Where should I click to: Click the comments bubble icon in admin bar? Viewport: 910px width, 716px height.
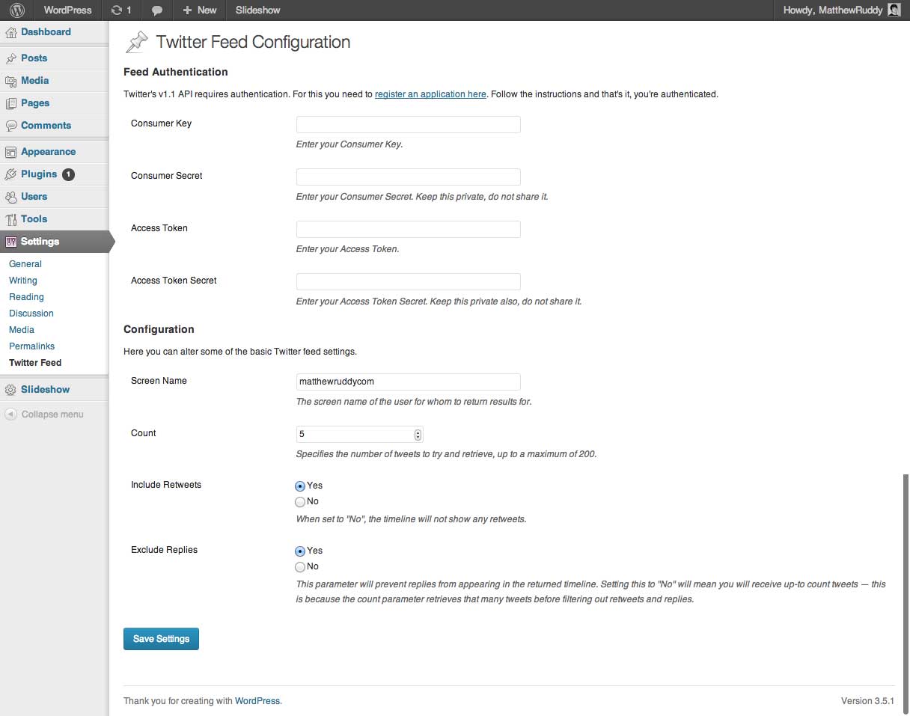click(157, 10)
